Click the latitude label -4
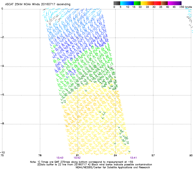The height and width of the screenshot is (169, 193). (2, 66)
